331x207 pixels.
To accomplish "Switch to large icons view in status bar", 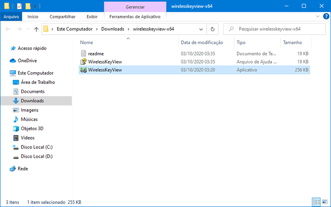I will click(324, 202).
